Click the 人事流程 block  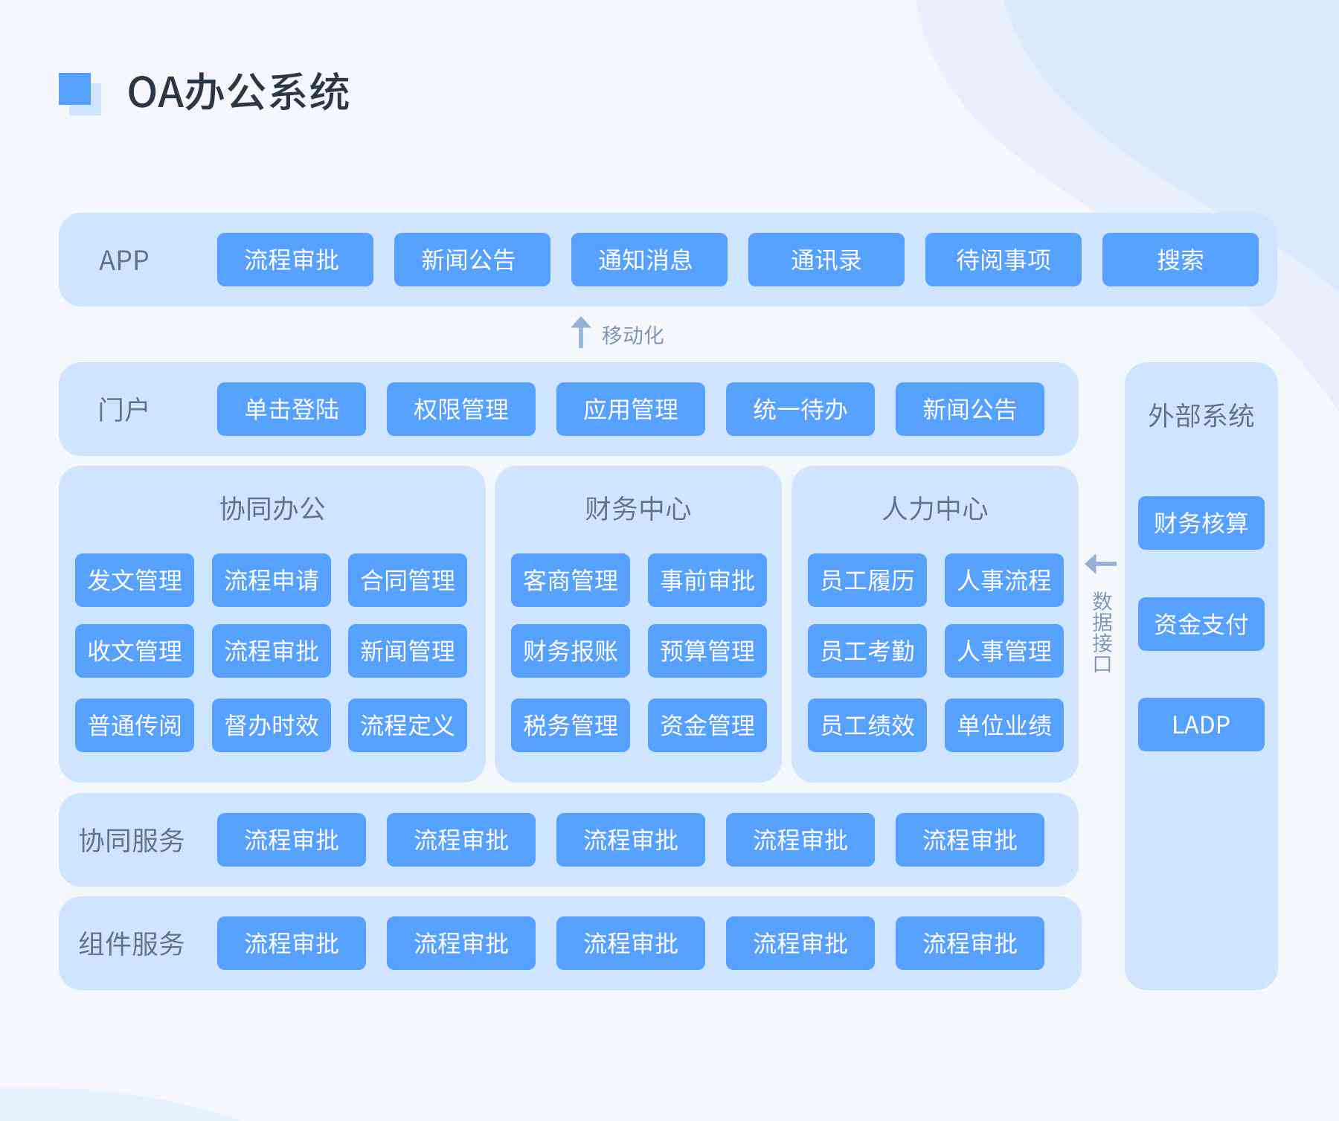1004,580
